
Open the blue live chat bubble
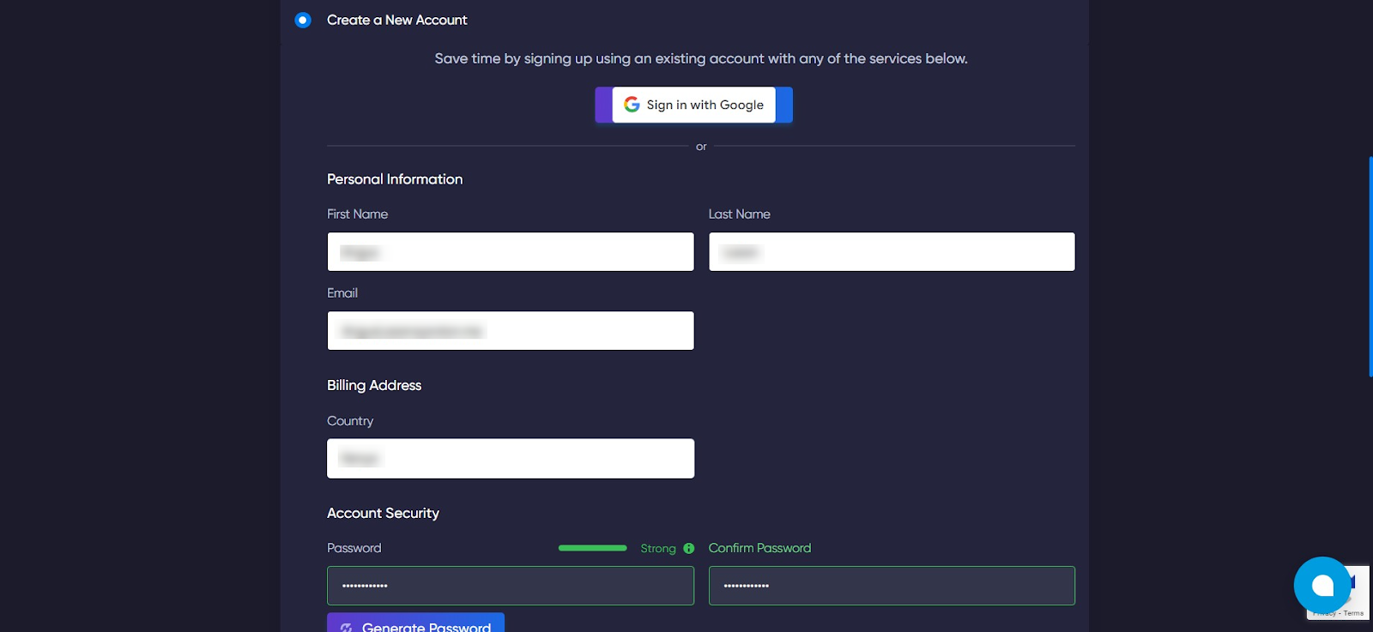point(1322,585)
